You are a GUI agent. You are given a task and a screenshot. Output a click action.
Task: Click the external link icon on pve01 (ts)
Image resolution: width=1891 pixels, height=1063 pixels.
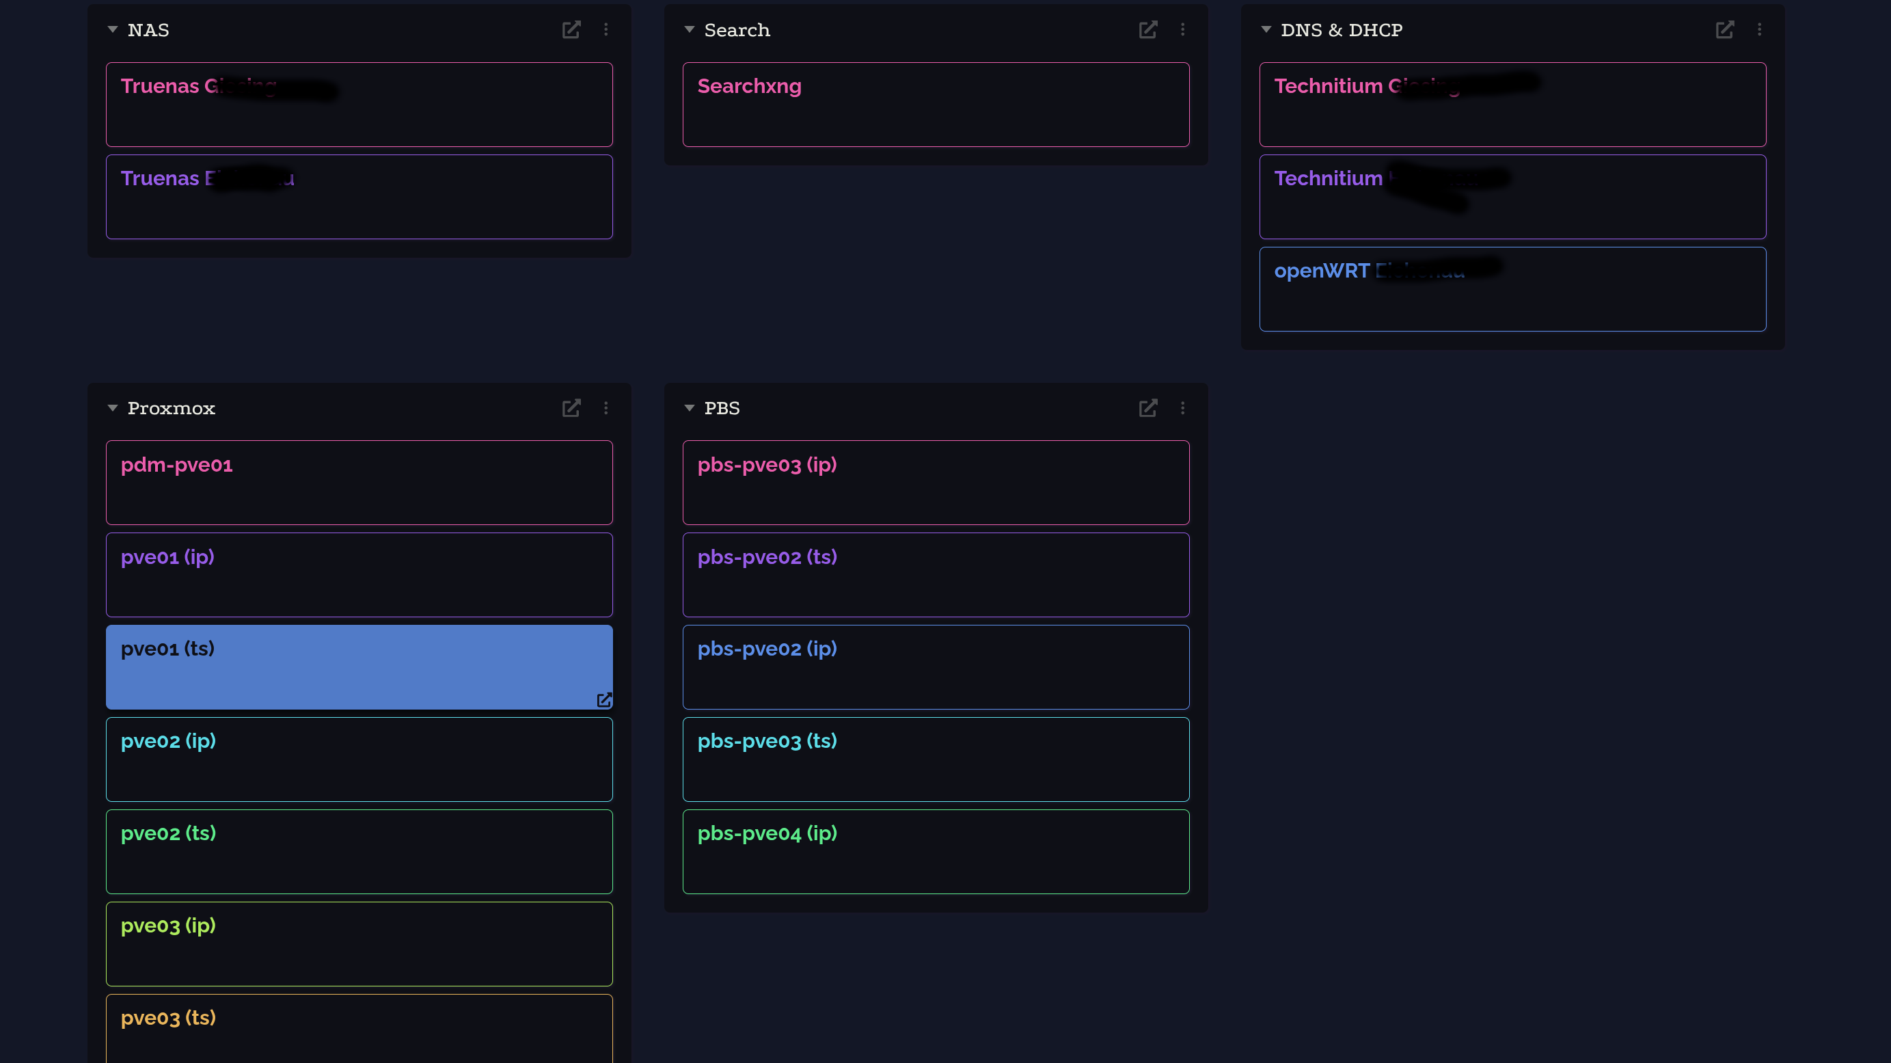coord(604,700)
